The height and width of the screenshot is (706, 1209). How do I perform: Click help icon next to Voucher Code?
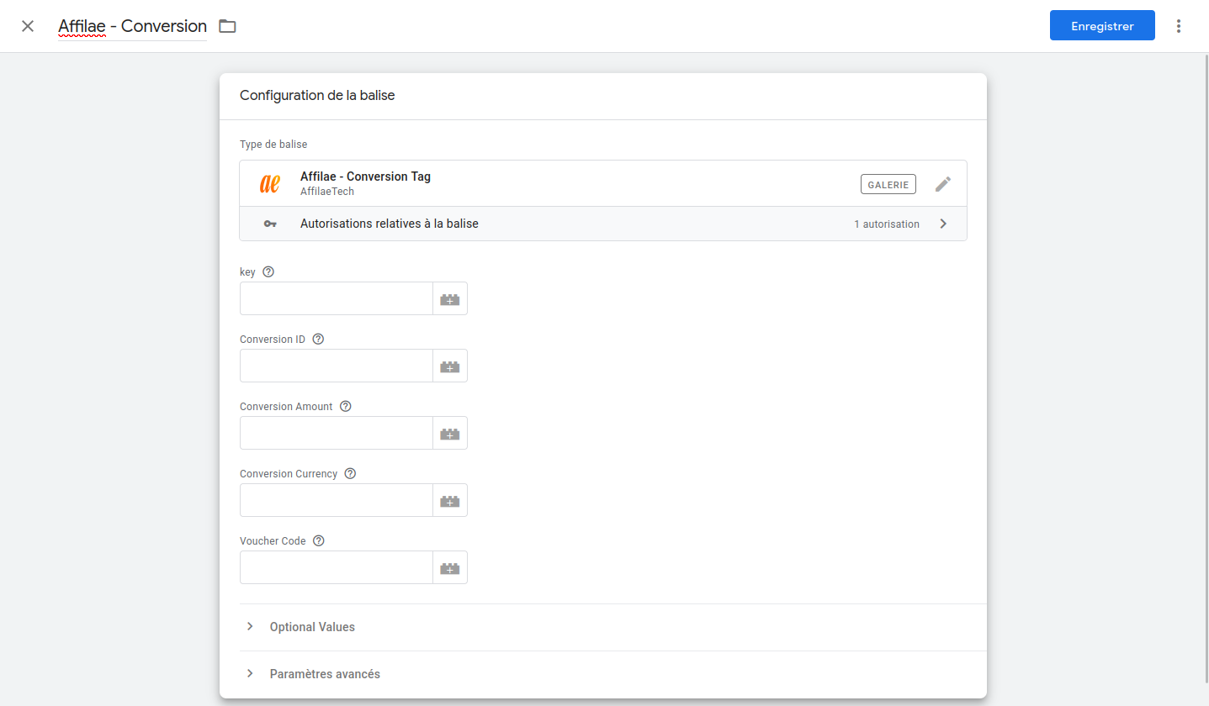tap(318, 541)
